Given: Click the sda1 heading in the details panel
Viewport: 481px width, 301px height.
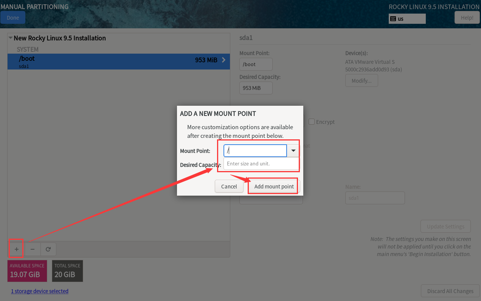Looking at the screenshot, I should [246, 38].
